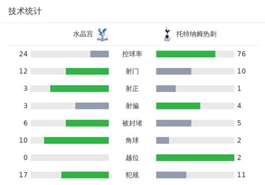Open the 托特纳姆热刺 team name link
The image size is (265, 185).
tap(196, 34)
